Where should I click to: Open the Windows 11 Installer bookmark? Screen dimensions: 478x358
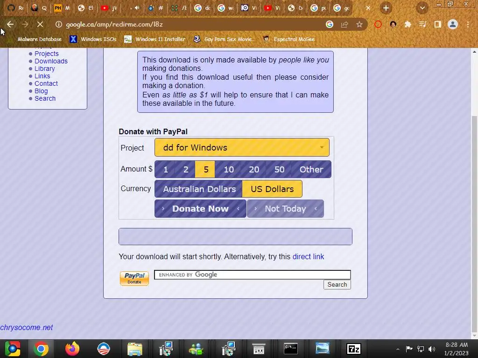coord(155,39)
